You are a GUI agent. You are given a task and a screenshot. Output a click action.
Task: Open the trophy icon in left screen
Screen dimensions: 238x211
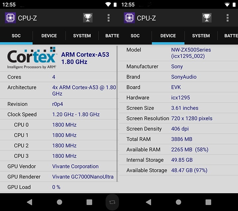point(88,18)
